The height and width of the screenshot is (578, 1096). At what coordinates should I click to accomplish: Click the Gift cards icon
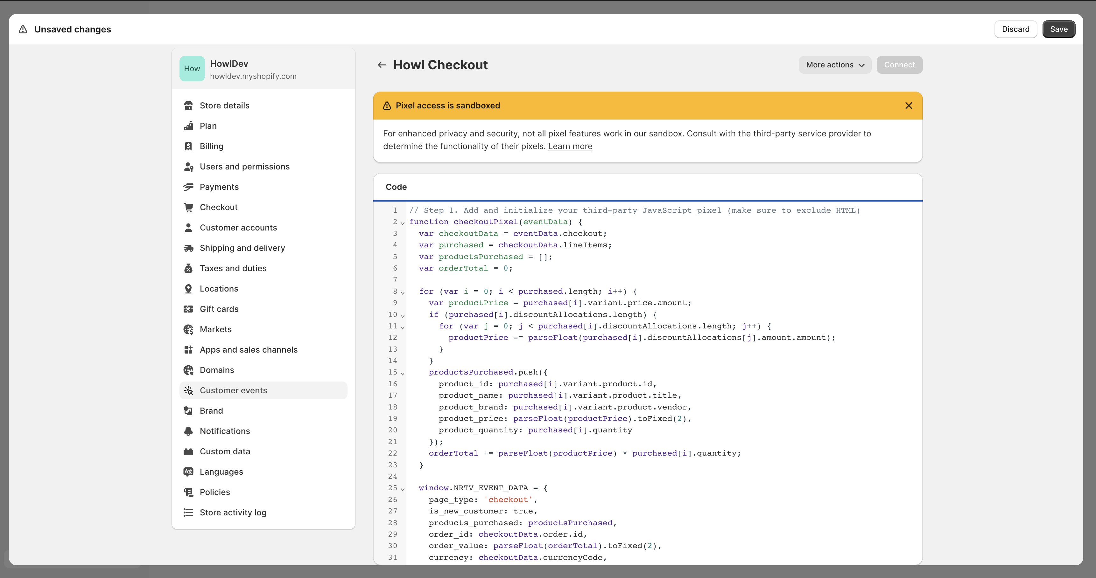(x=188, y=309)
